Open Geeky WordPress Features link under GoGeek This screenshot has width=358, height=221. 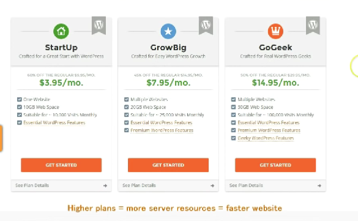tap(266, 138)
